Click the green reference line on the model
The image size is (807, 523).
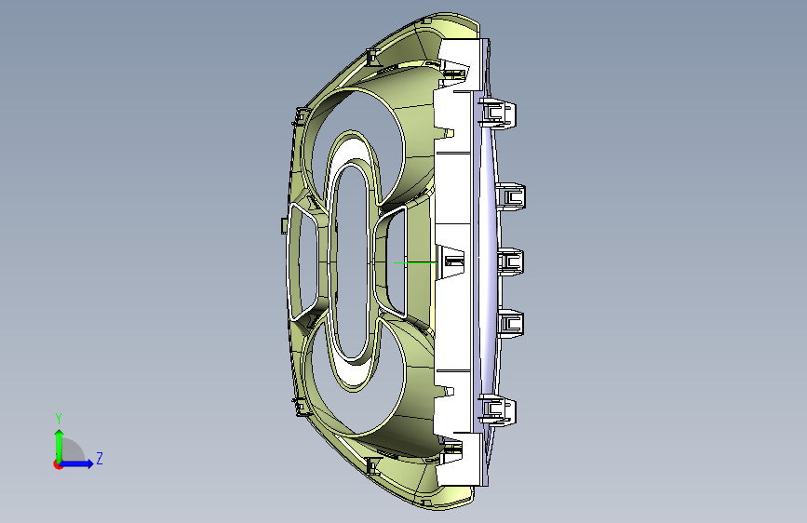coord(415,262)
